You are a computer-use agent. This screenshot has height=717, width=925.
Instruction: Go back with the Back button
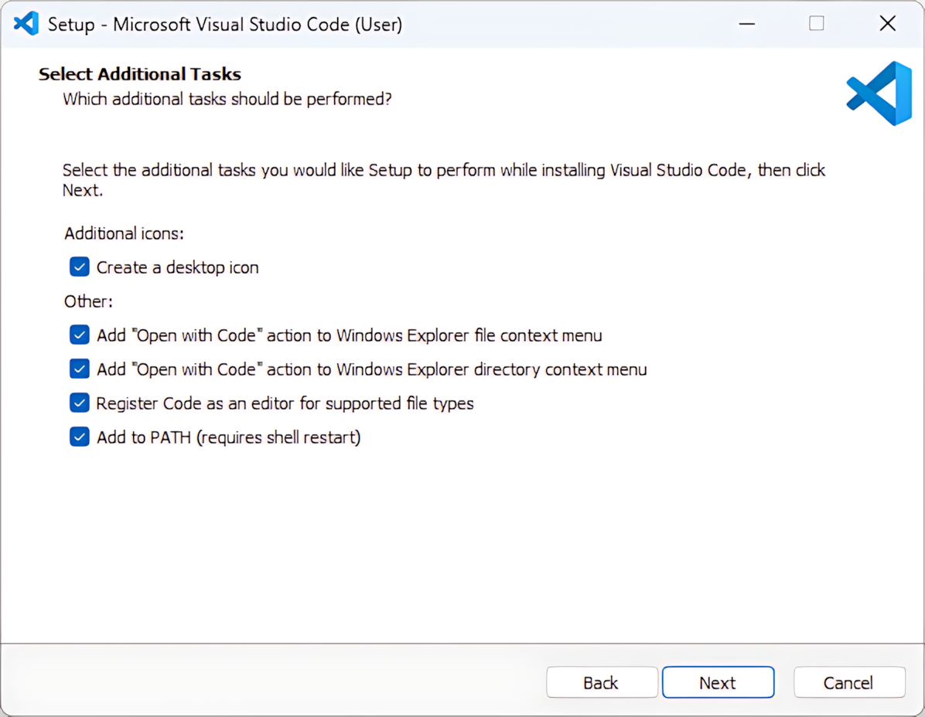(601, 683)
